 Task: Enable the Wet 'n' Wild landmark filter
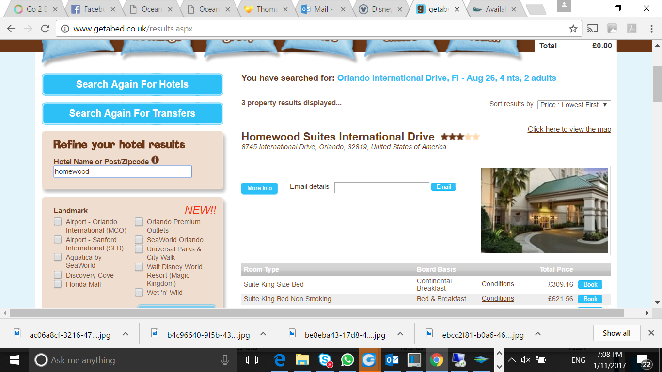(139, 293)
